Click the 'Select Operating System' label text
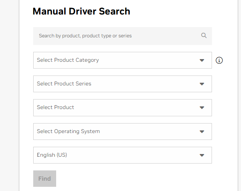This screenshot has width=241, height=191. pyautogui.click(x=68, y=132)
